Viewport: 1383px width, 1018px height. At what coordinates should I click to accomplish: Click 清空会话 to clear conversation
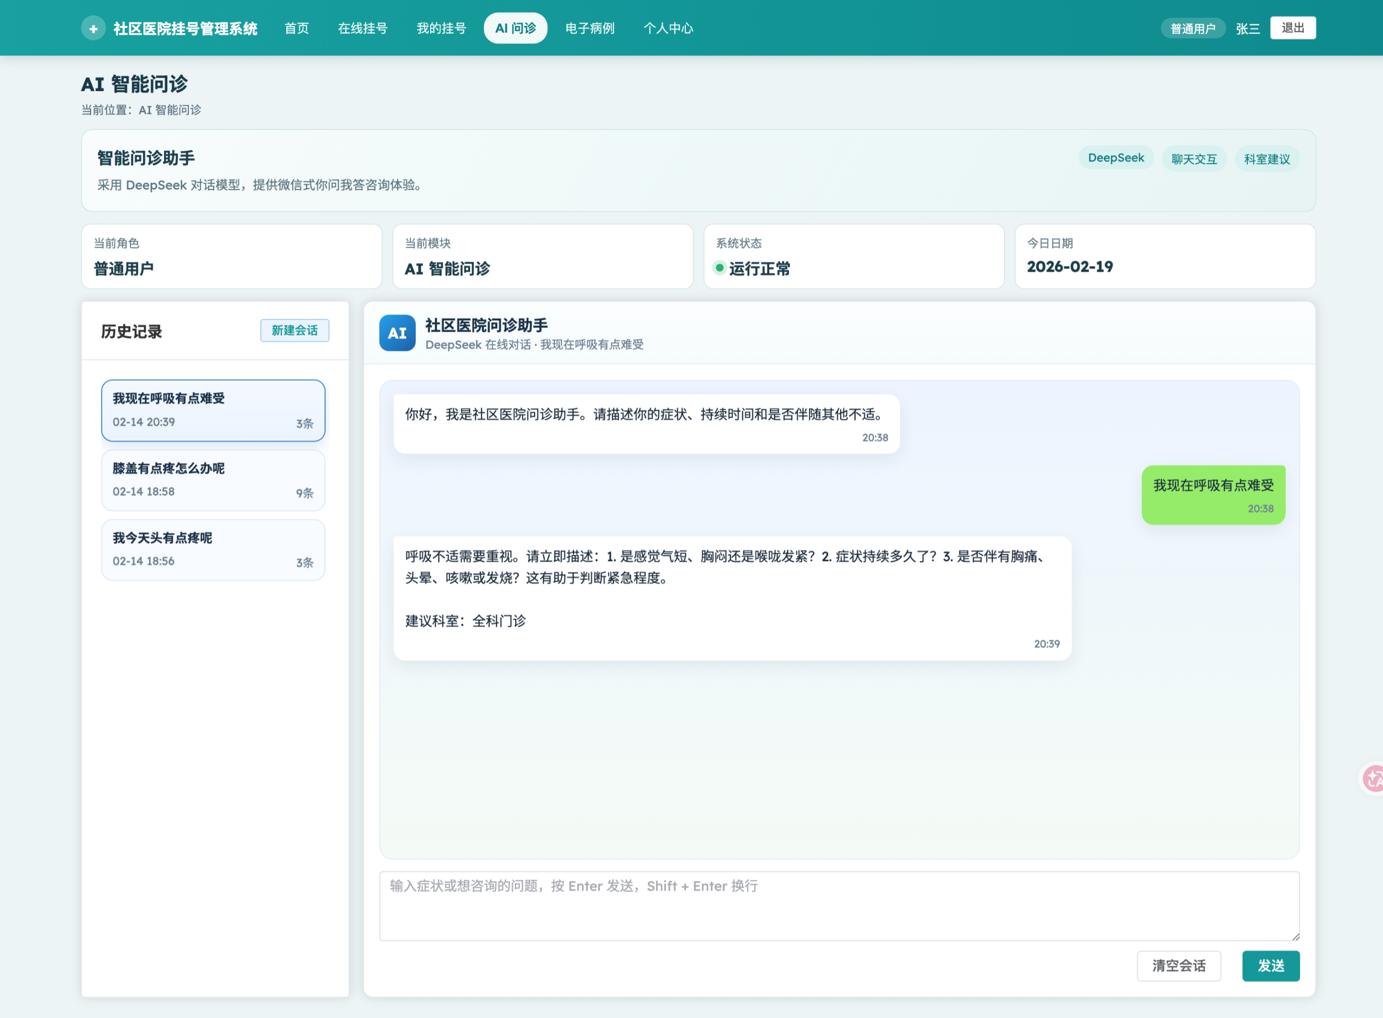(1179, 966)
